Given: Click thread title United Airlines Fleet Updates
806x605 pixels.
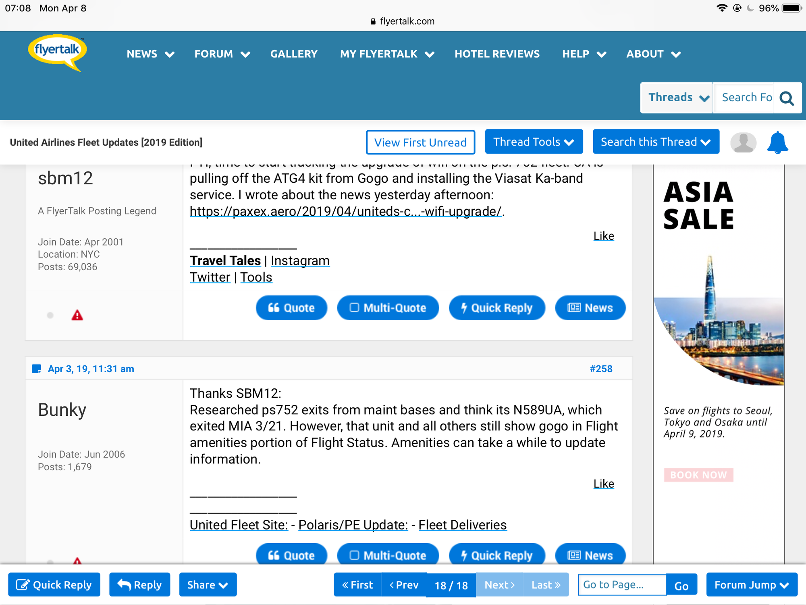Looking at the screenshot, I should 106,142.
